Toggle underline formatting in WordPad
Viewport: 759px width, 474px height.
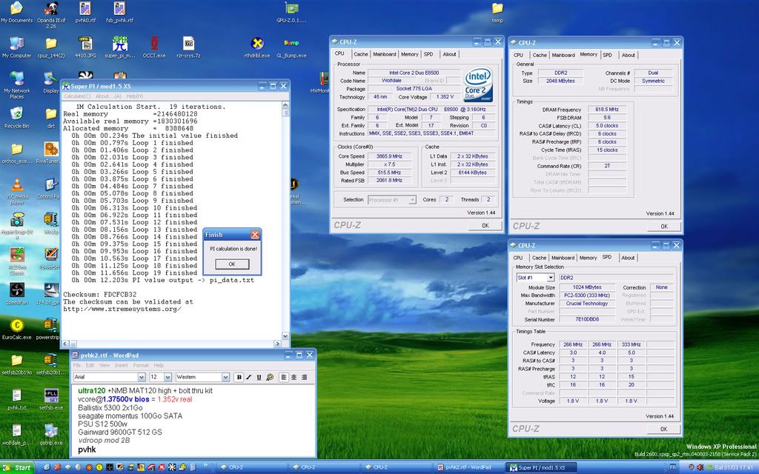click(259, 377)
